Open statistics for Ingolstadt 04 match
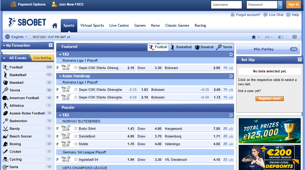 231,160
